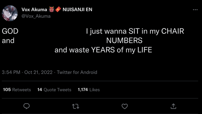Click the Twitter for Android source link
The image size is (202, 114).
77,72
